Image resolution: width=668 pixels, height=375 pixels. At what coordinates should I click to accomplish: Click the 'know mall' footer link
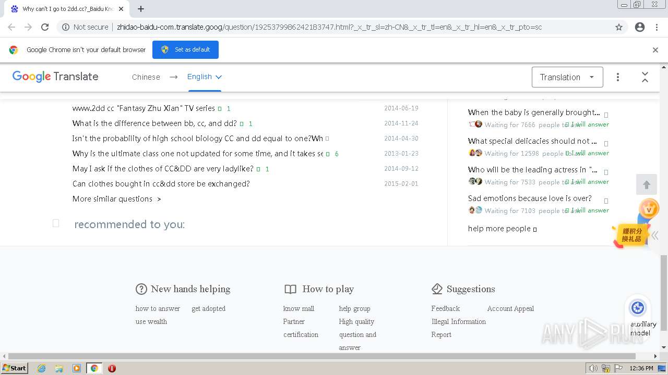(x=299, y=308)
